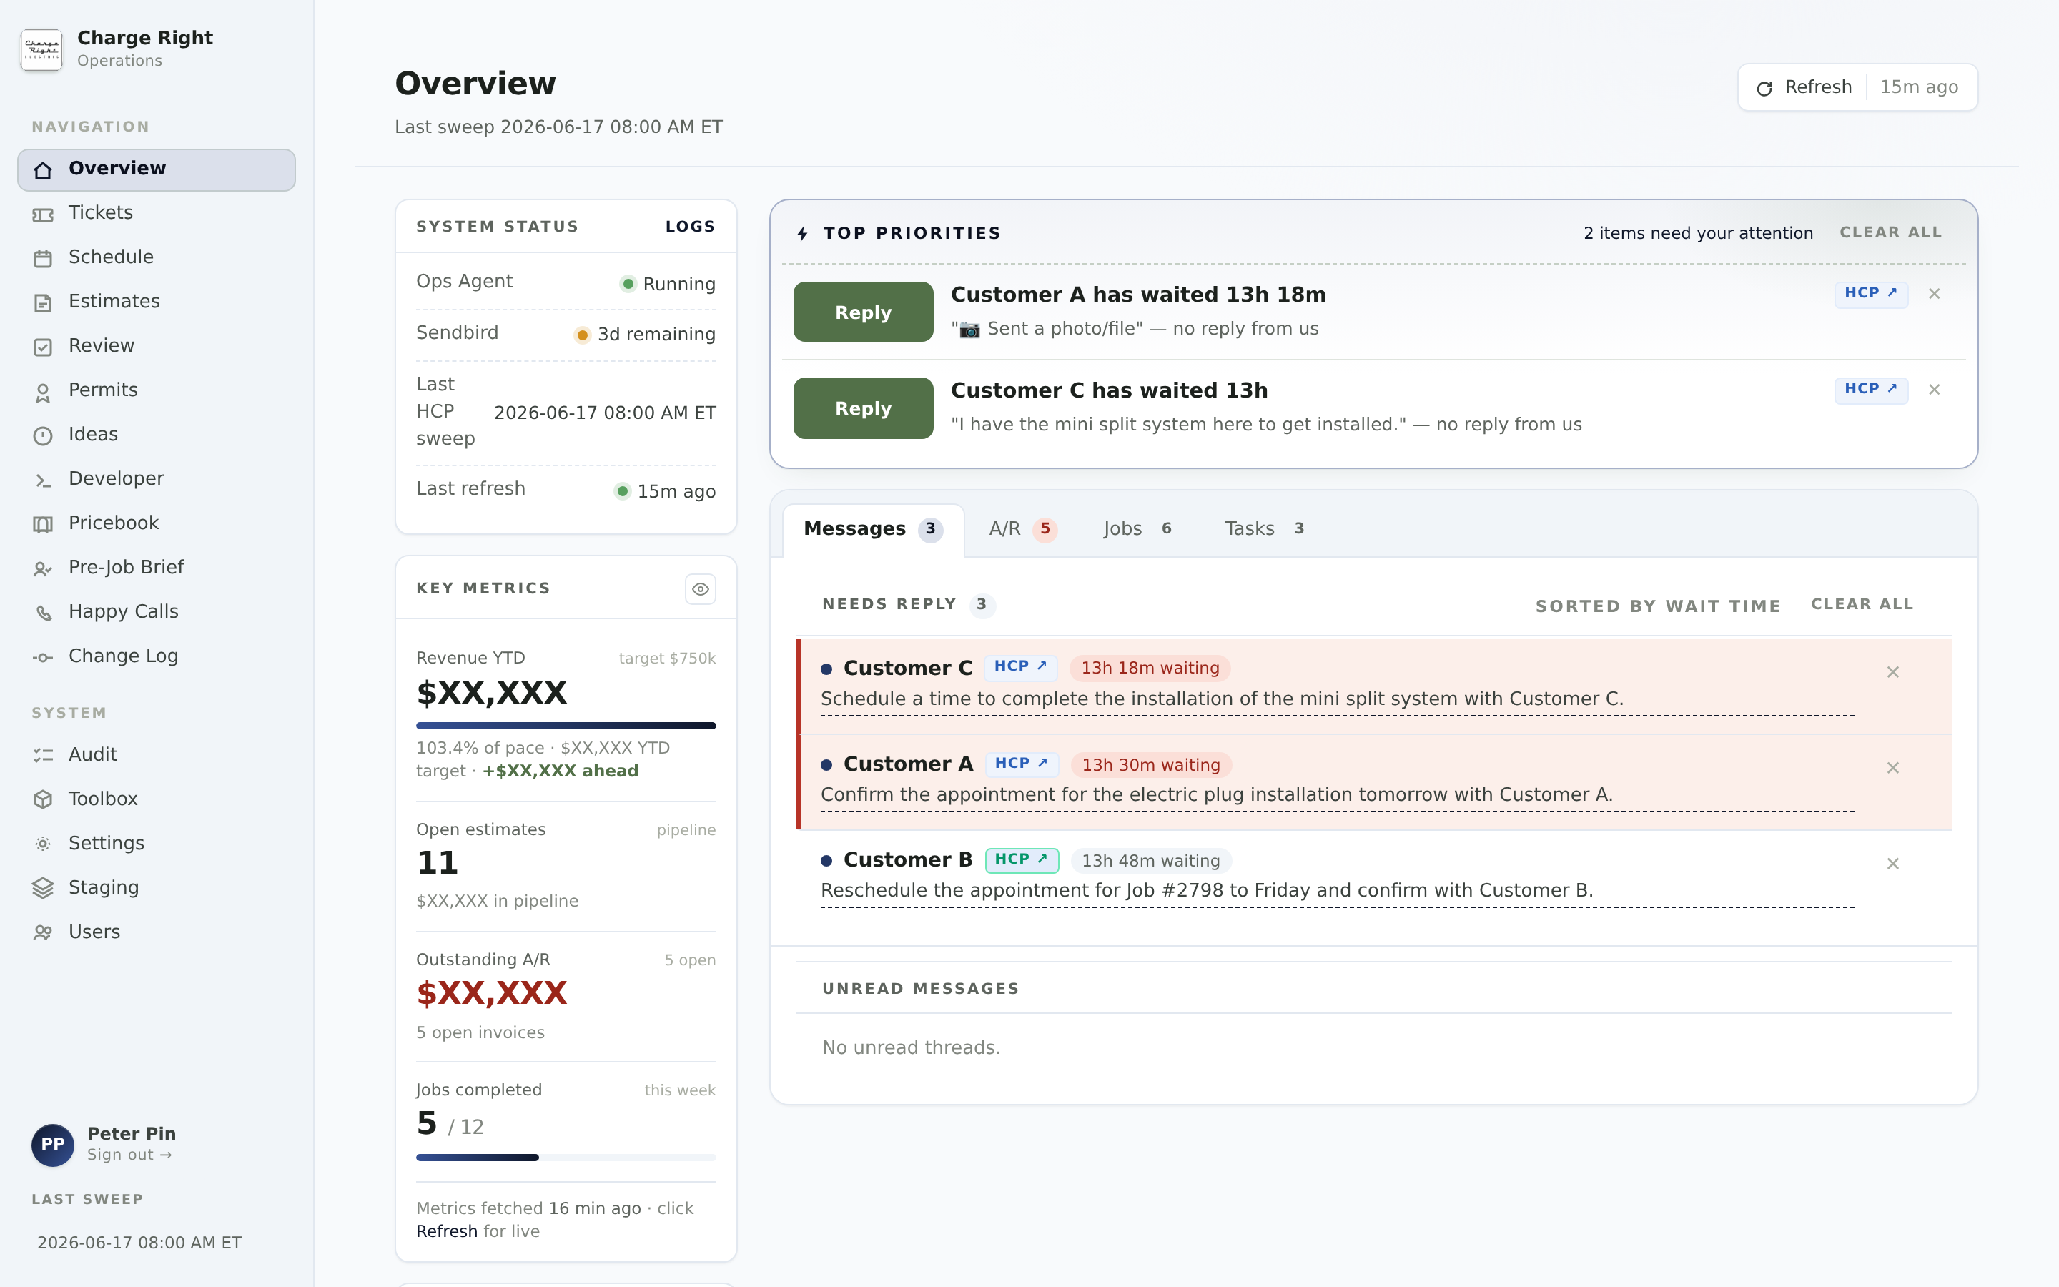Click the Outstanding A/R amount

point(491,992)
